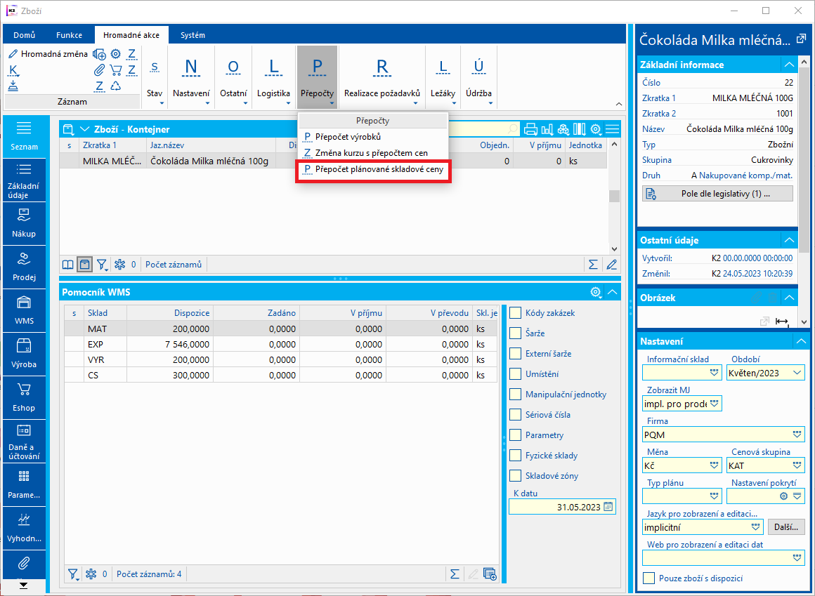The width and height of the screenshot is (815, 596).
Task: Click gear icon in Pomocník WMS header
Action: [x=596, y=292]
